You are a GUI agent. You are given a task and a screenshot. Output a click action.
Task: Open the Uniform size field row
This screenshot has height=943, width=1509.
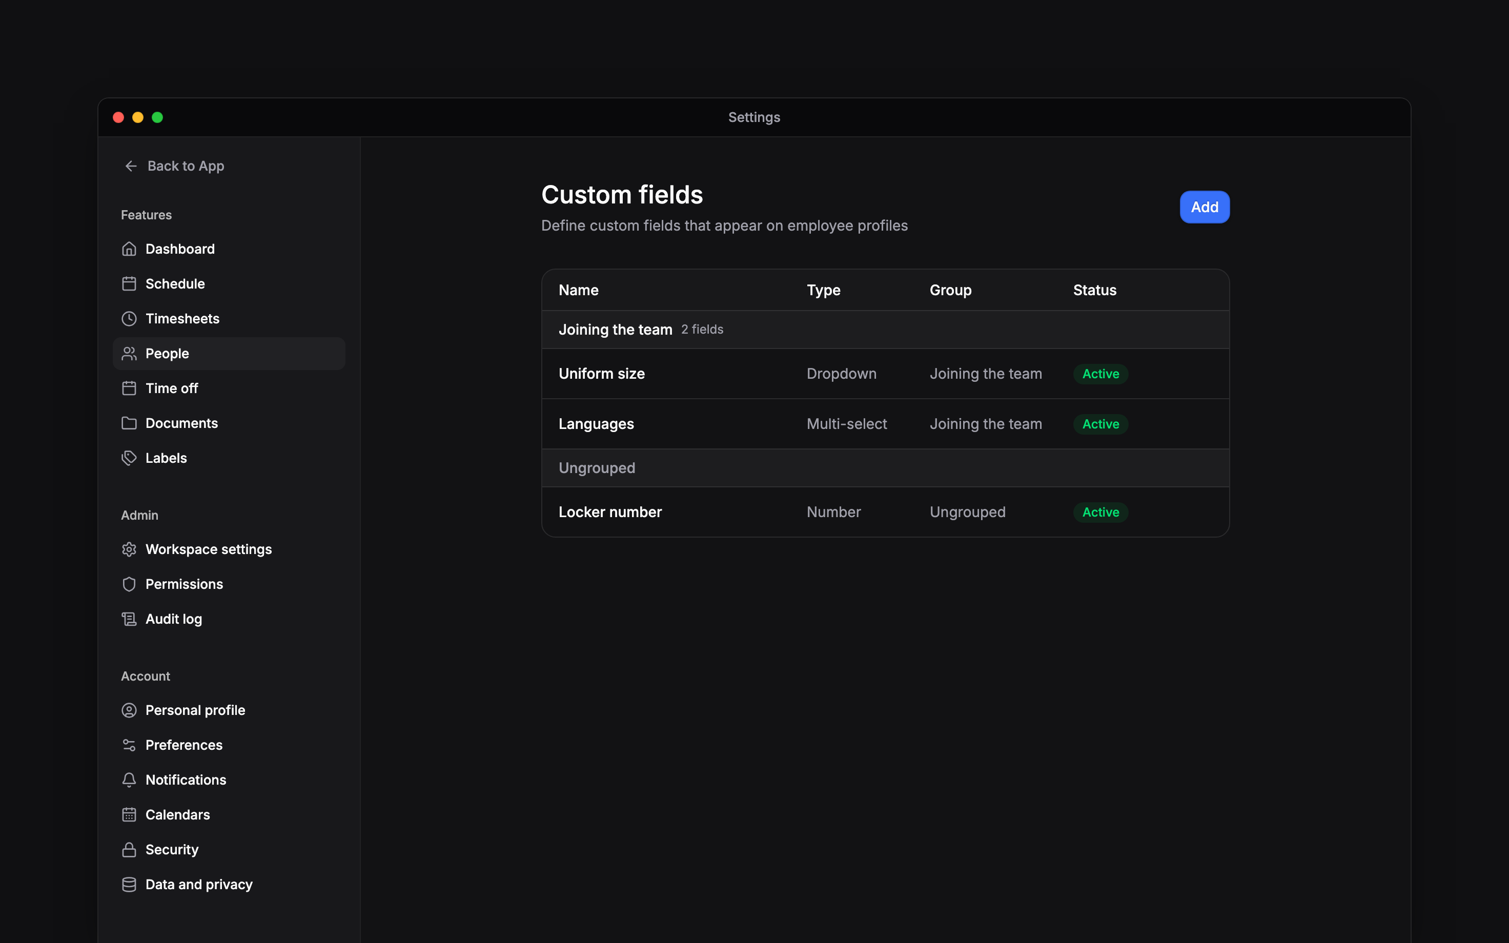tap(885, 374)
